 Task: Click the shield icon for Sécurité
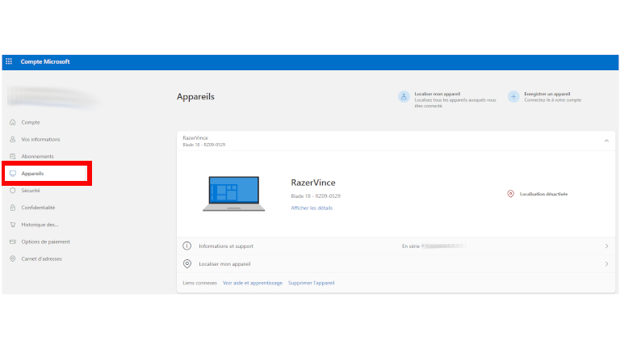(13, 191)
